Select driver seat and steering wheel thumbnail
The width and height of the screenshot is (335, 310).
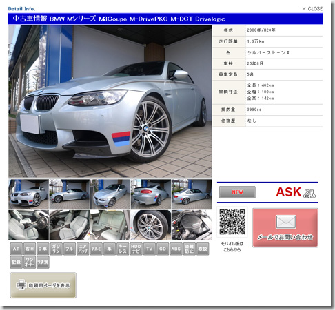(29, 225)
